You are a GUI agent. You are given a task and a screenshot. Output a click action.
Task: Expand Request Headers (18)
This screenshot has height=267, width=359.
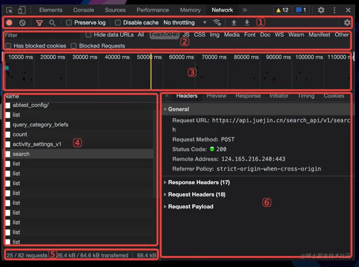pos(165,194)
